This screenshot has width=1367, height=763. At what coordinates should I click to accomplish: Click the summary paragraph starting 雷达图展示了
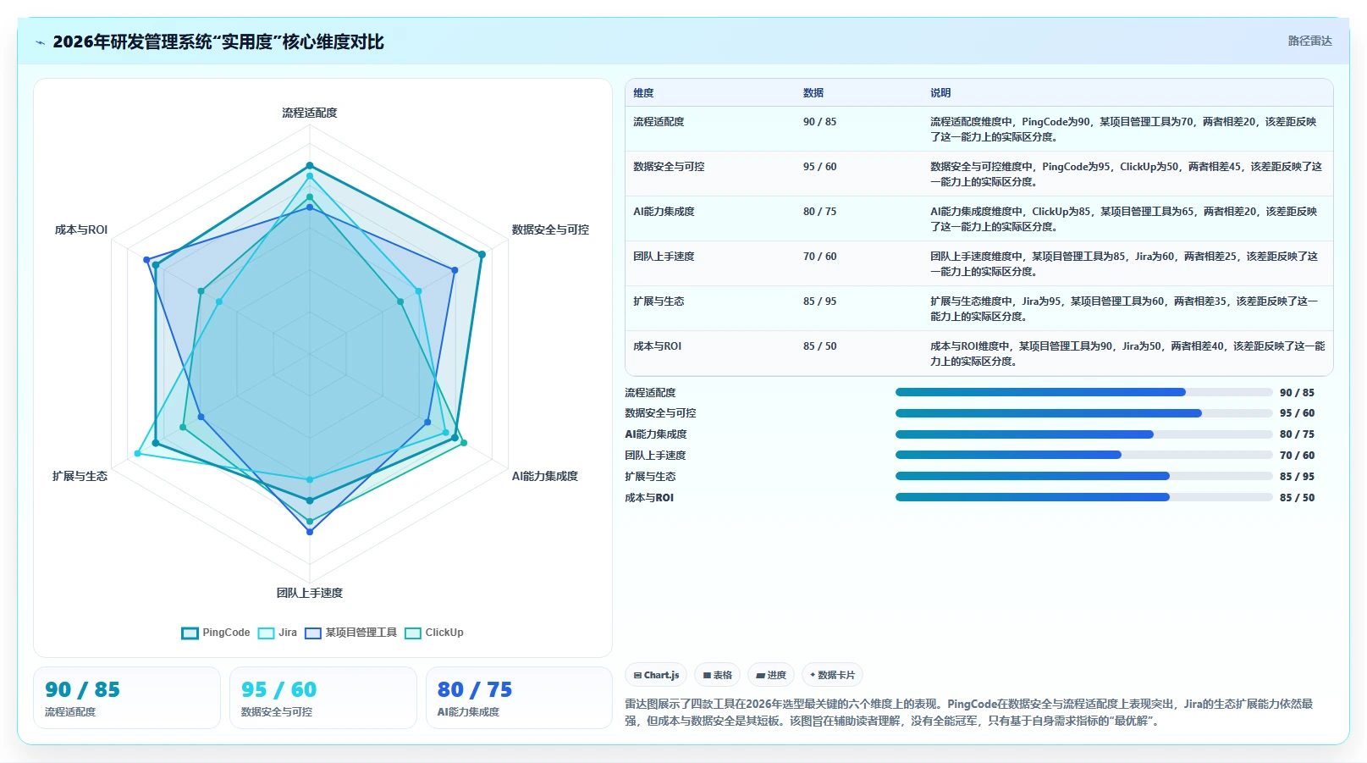969,712
